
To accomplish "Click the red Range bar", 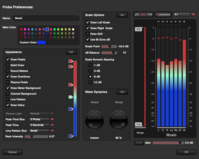I will [x=145, y=77].
